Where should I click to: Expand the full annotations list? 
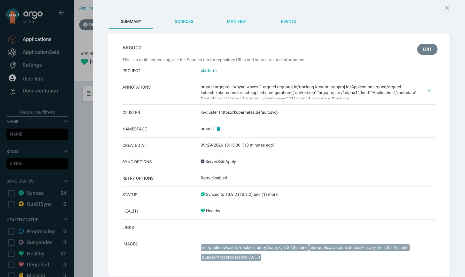(x=429, y=90)
